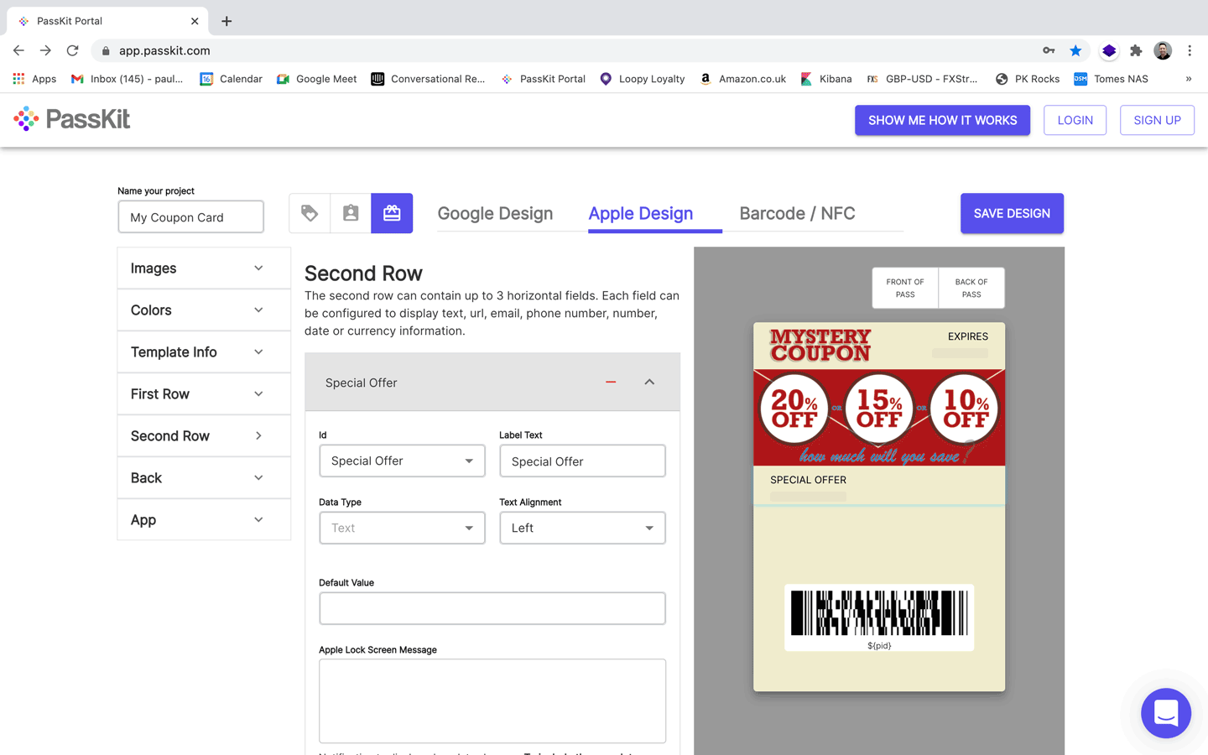
Task: Bookmark this page with the star icon
Action: (x=1075, y=50)
